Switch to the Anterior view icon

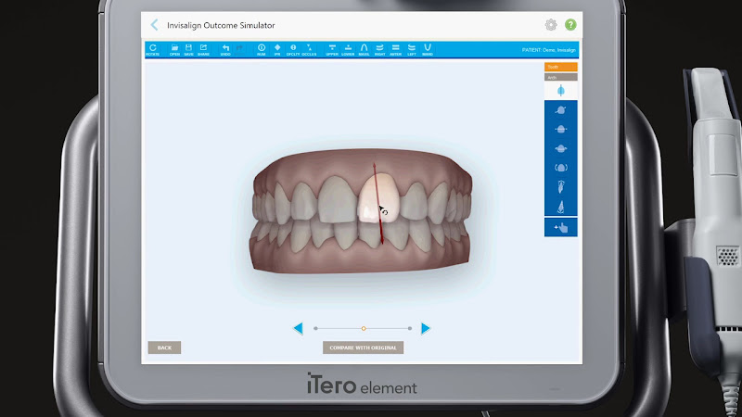396,47
